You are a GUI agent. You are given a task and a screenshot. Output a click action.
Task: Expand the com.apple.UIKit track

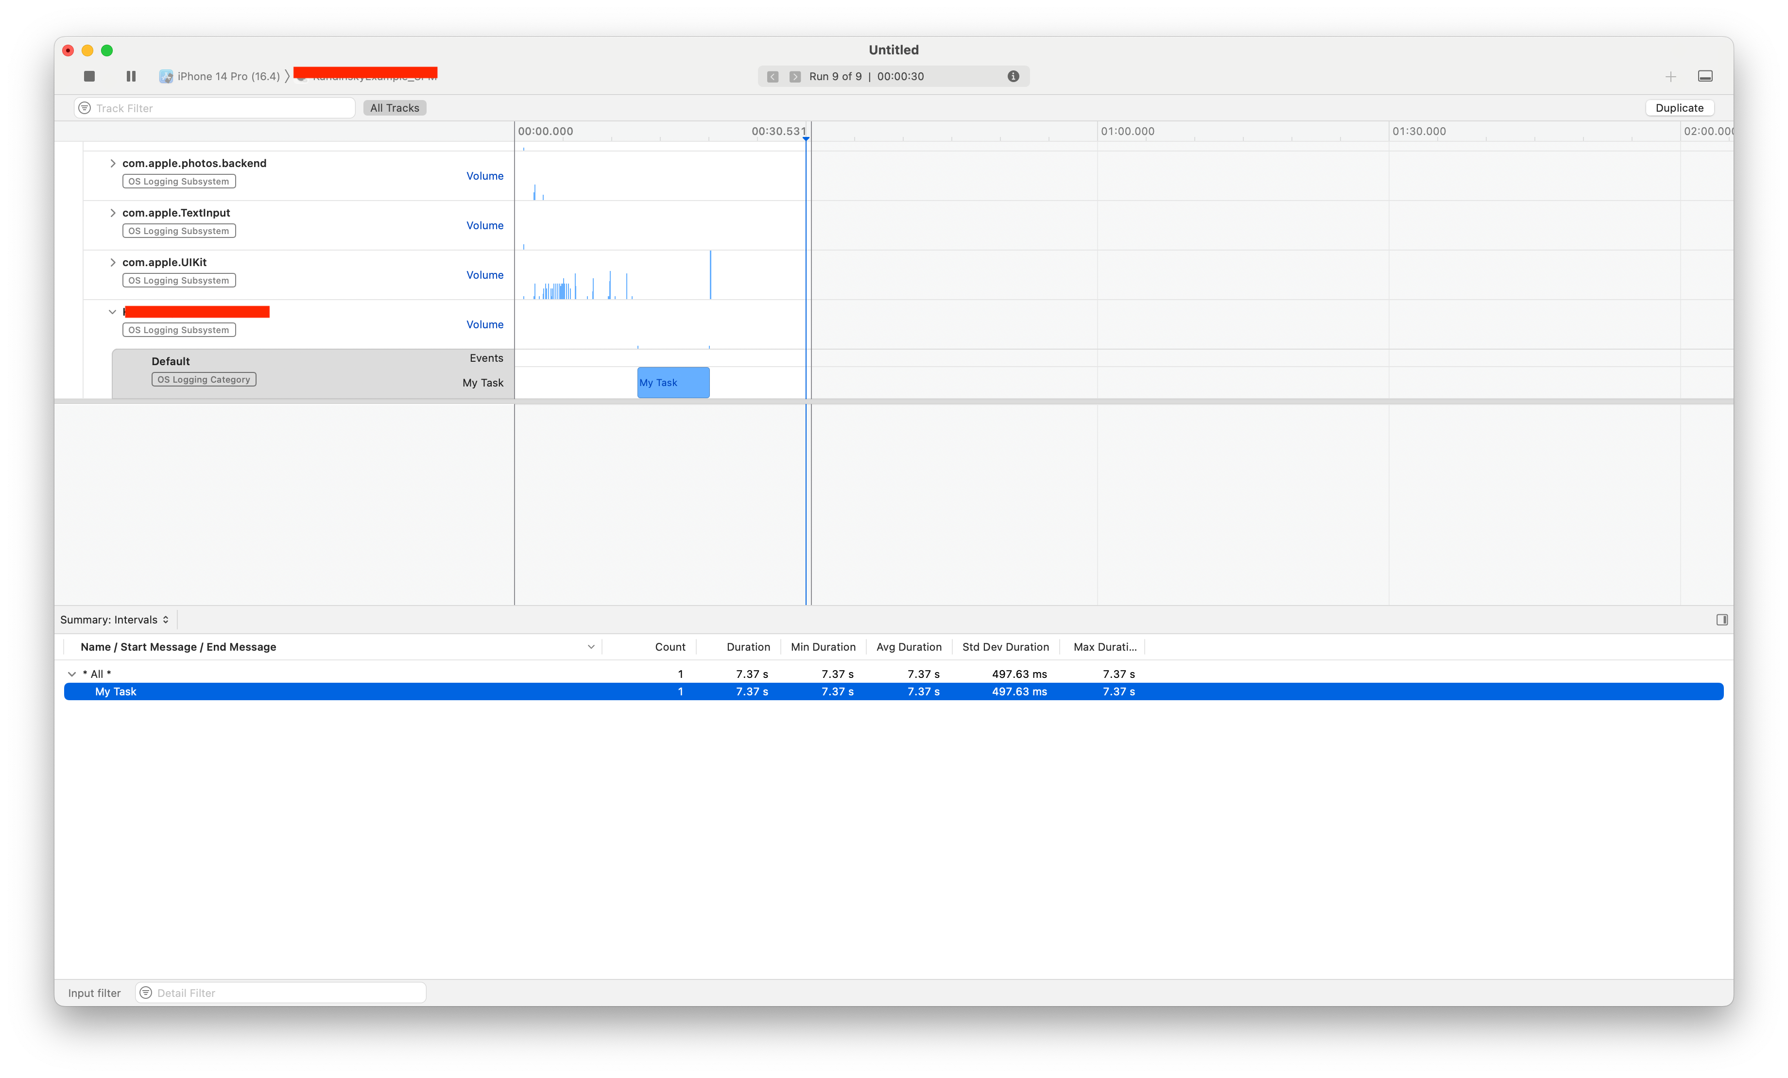tap(112, 263)
